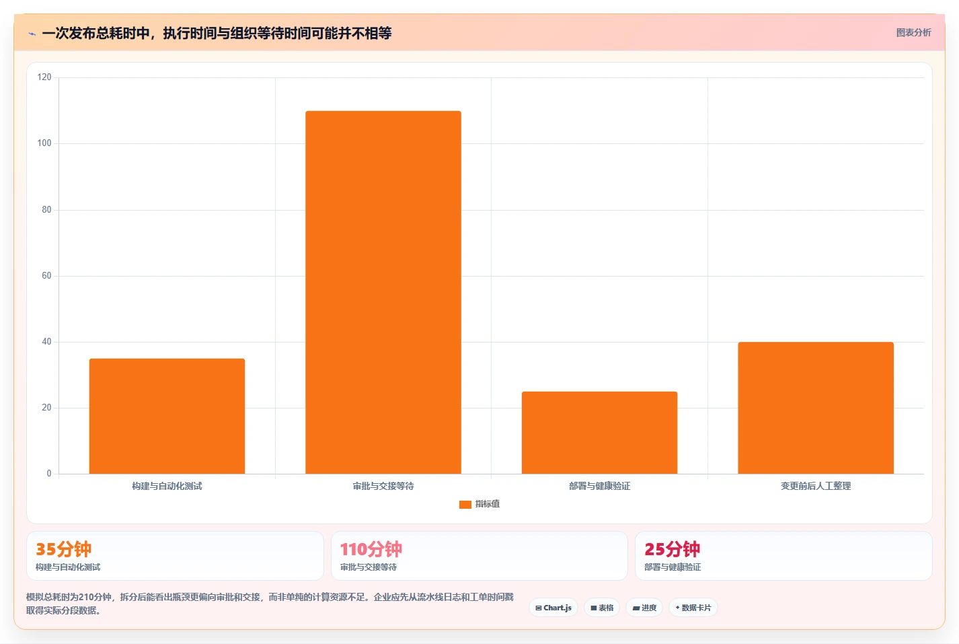Screen dimensions: 959x644
Task: Click 部署与健康验证 caption under 25分钟
Action: 673,567
